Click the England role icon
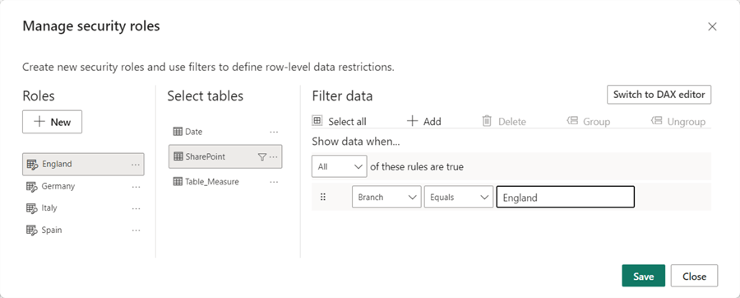Screen dimensions: 740x298 click(x=32, y=165)
